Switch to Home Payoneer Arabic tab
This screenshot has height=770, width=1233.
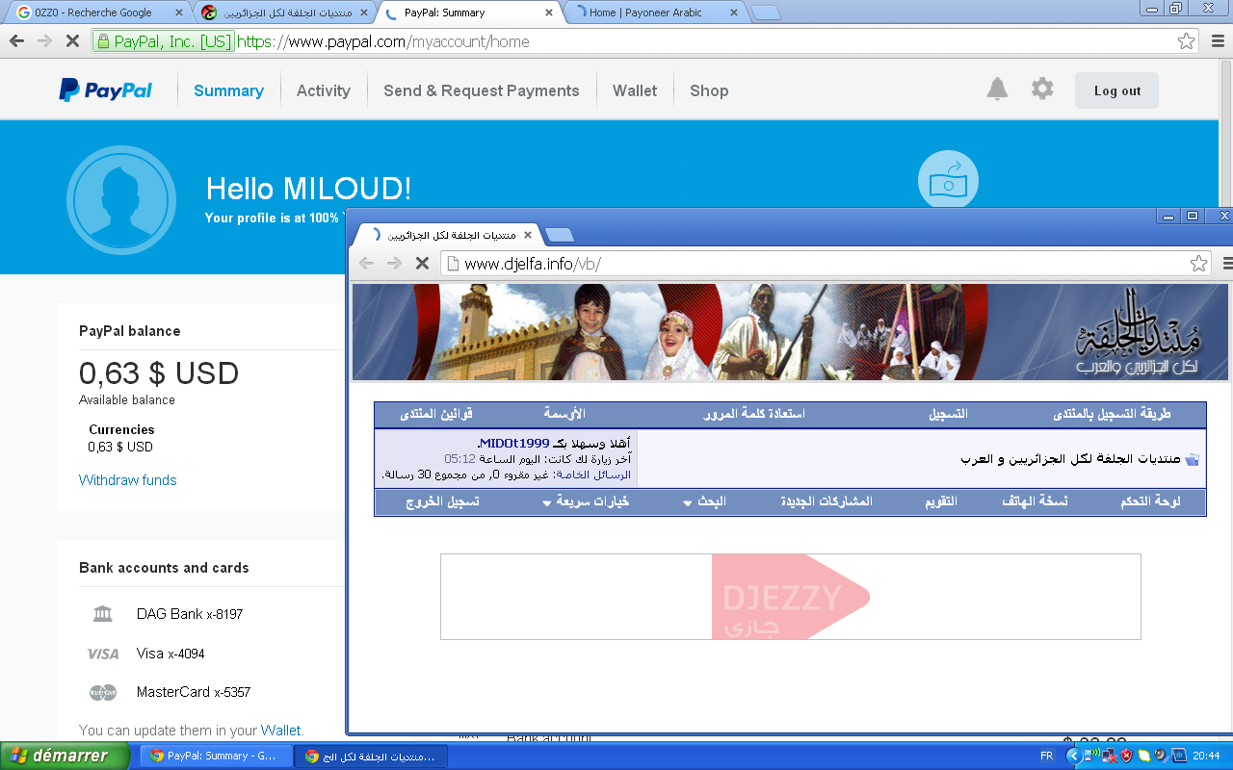pyautogui.click(x=655, y=13)
